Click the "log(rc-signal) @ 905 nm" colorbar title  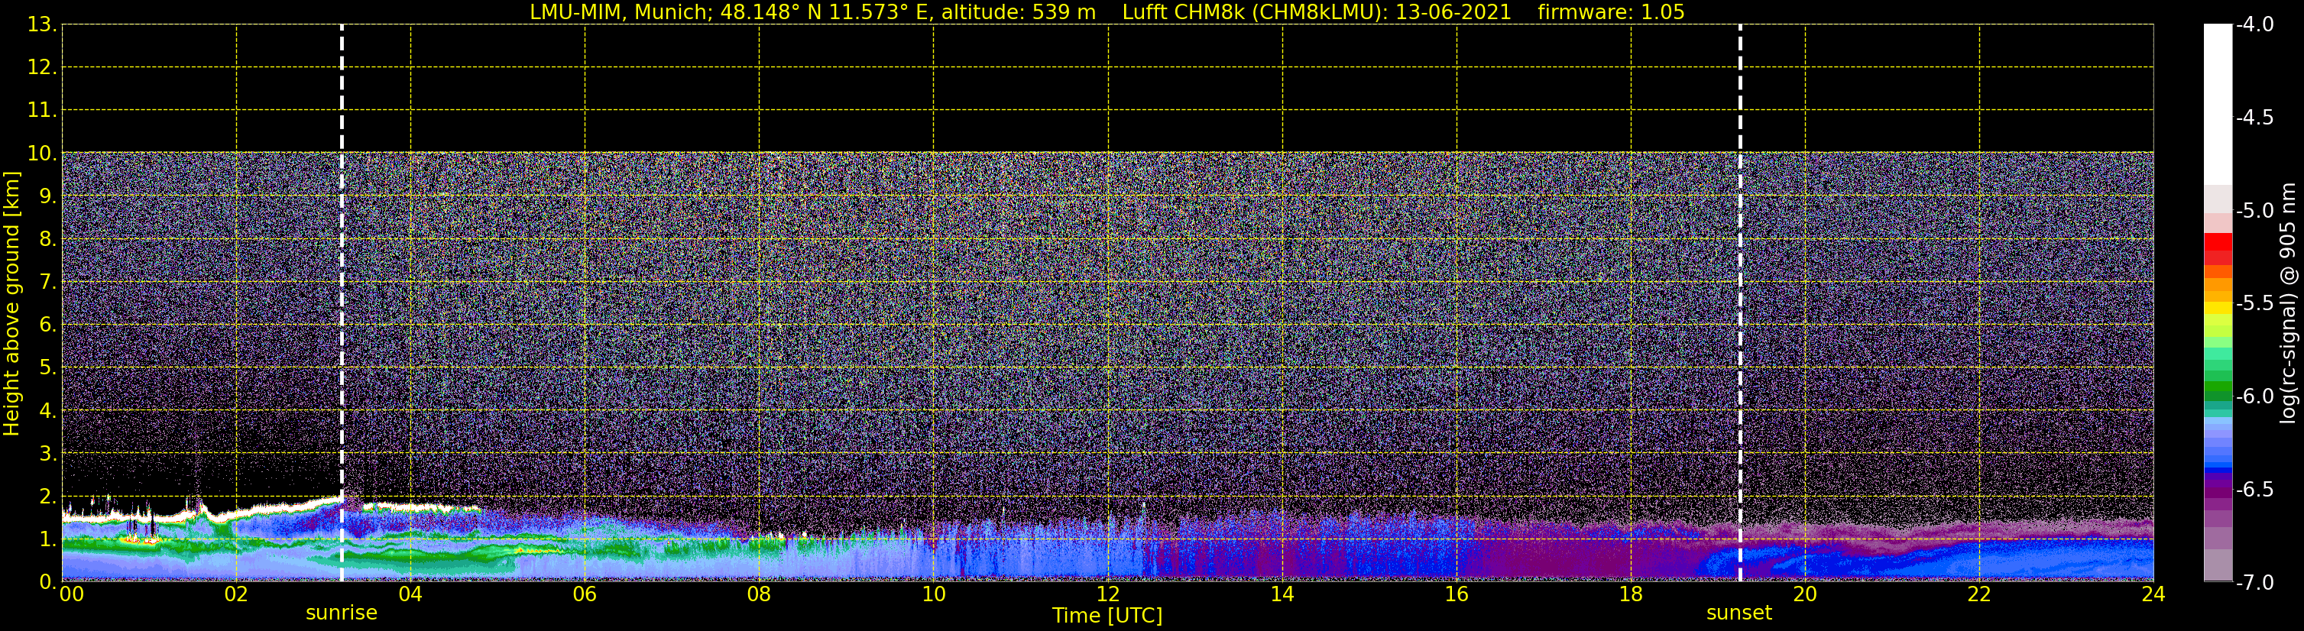click(2288, 303)
